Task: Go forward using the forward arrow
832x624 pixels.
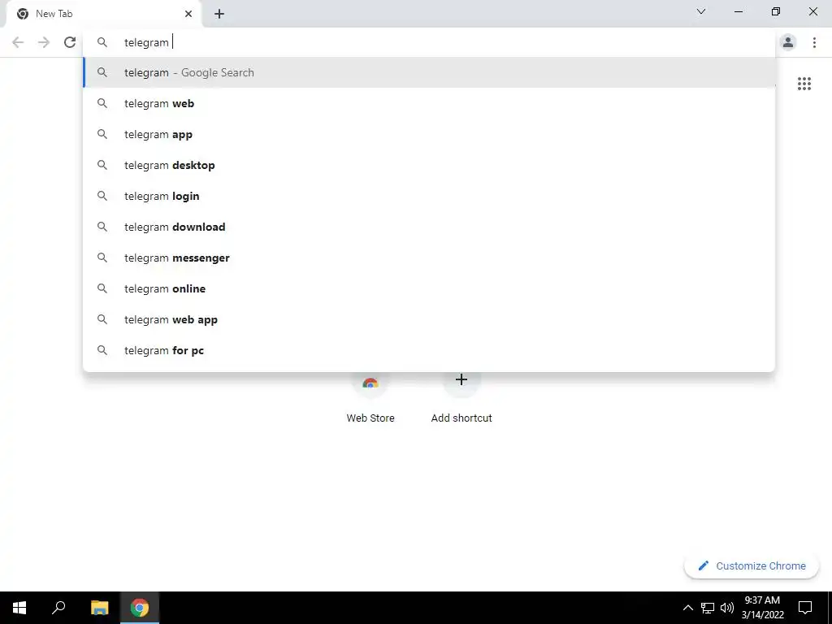Action: point(44,42)
